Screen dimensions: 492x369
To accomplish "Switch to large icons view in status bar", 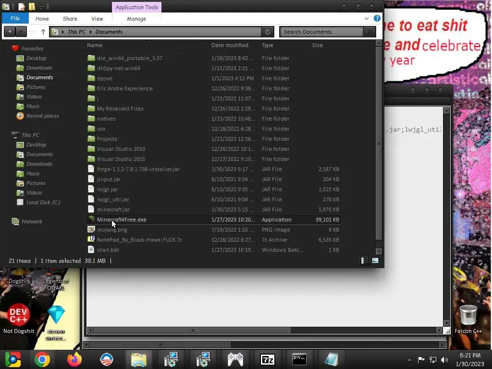I will [x=375, y=261].
